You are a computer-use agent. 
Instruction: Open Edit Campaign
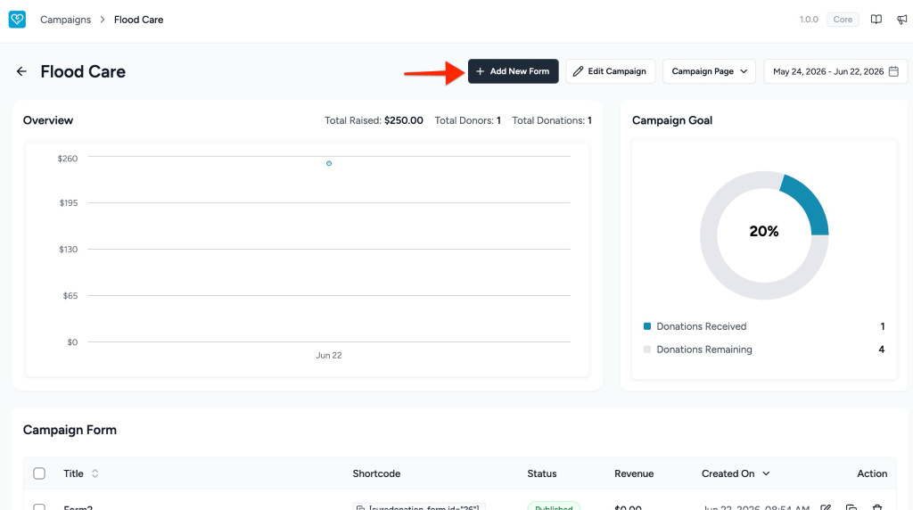pos(610,71)
